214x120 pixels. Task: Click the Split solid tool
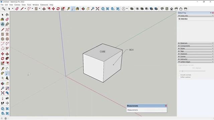pyautogui.click(x=156, y=9)
